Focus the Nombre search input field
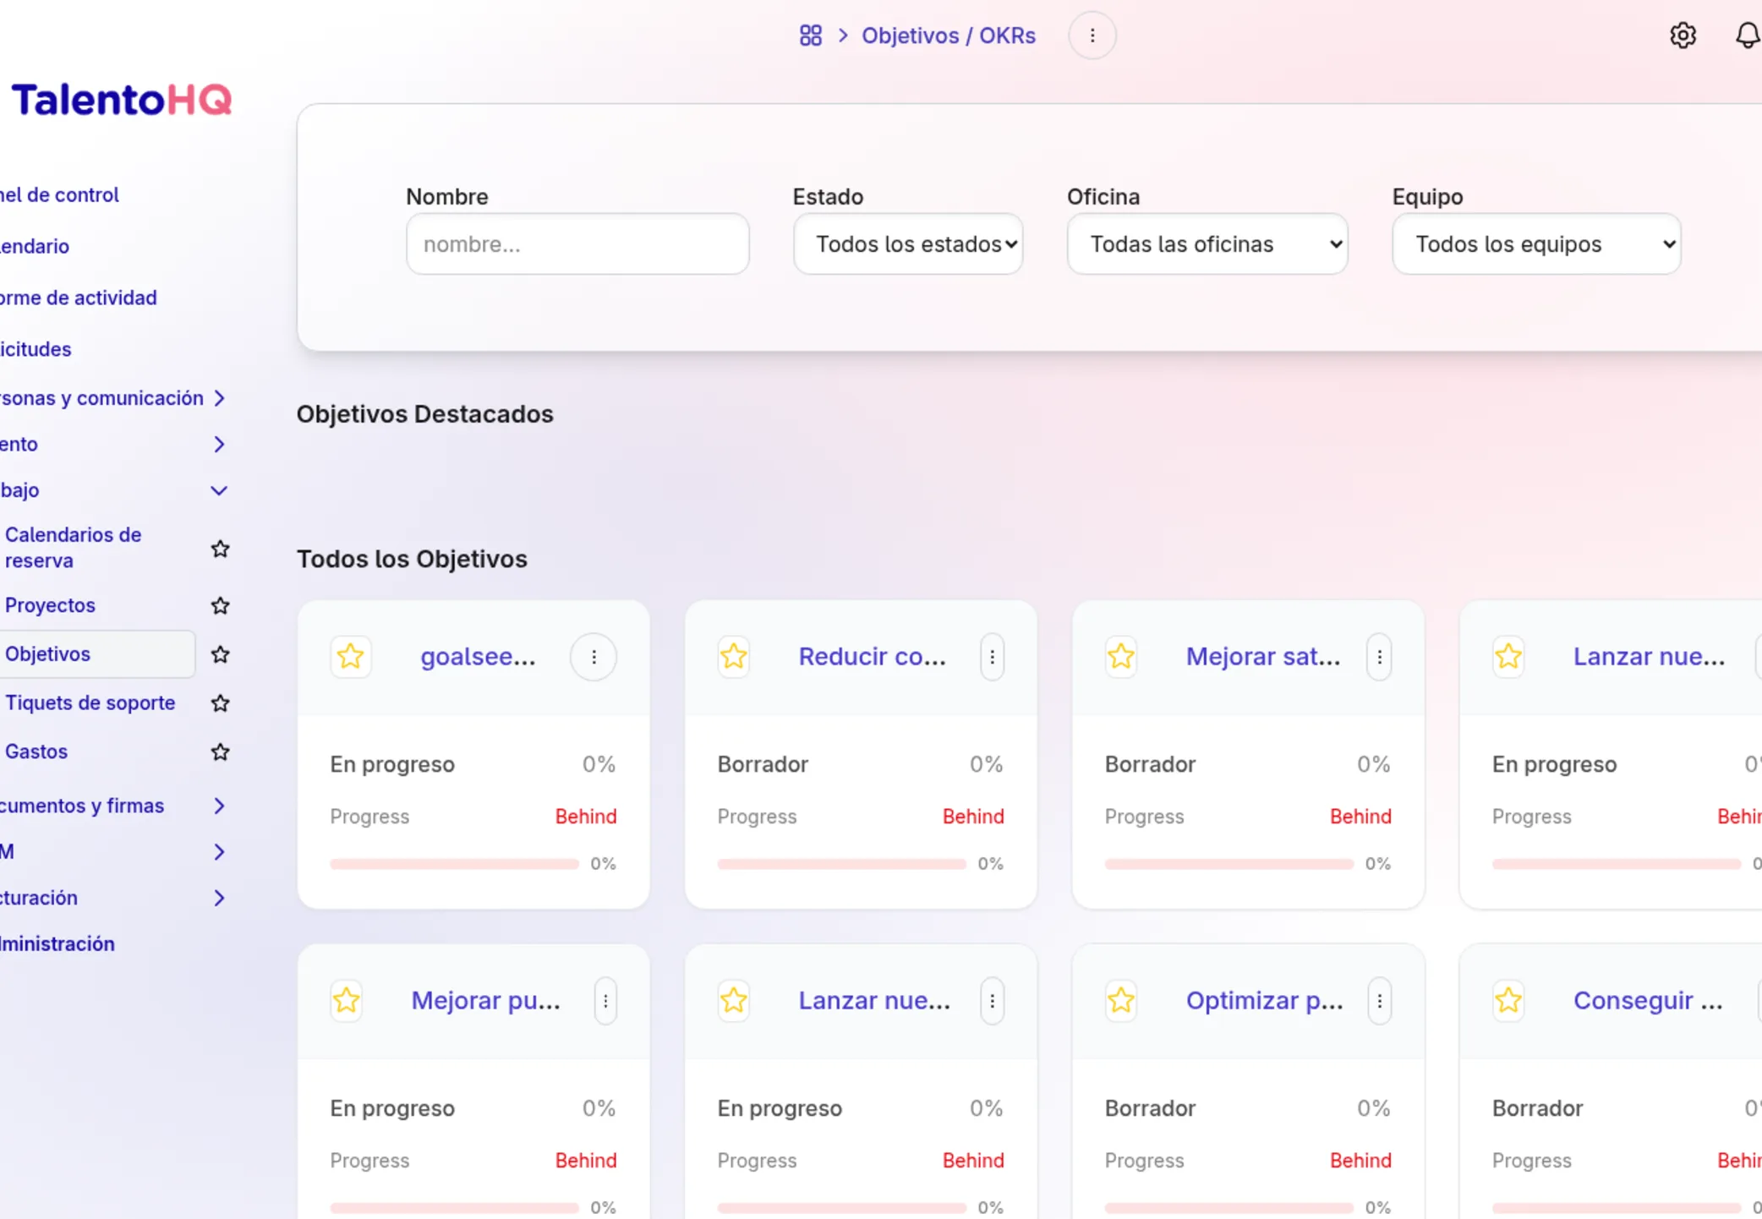Screen dimensions: 1762x1219 [x=577, y=244]
